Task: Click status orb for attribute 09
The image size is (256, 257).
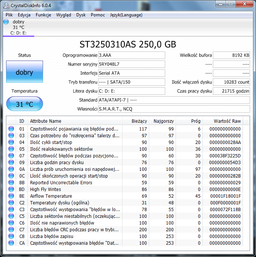Action: coord(11,162)
